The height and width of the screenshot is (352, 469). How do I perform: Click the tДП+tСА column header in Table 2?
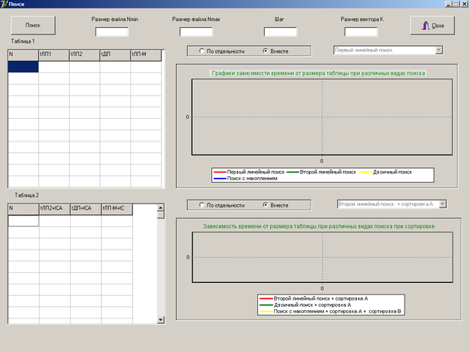[x=85, y=210]
